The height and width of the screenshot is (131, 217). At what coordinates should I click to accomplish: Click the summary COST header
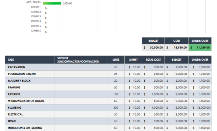[177, 41]
